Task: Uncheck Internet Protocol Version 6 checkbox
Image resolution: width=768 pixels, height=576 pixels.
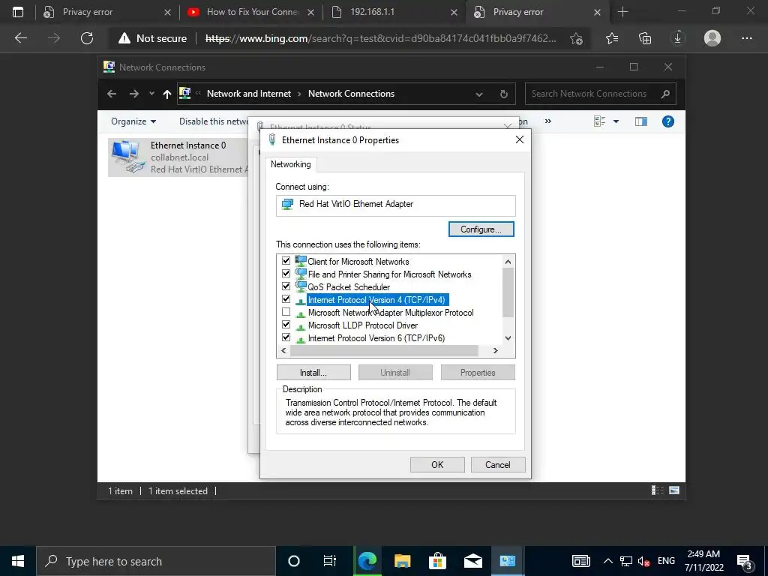Action: coord(286,337)
